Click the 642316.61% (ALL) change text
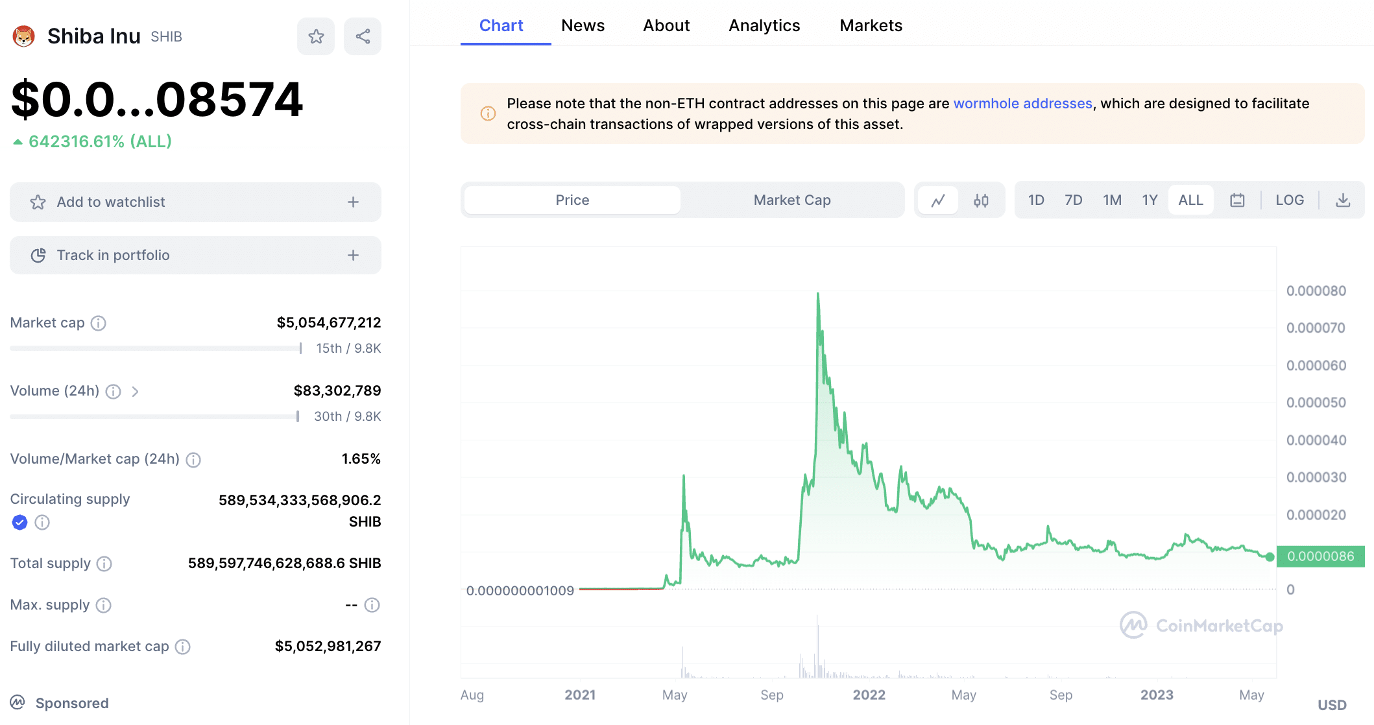The height and width of the screenshot is (725, 1374). [x=100, y=142]
